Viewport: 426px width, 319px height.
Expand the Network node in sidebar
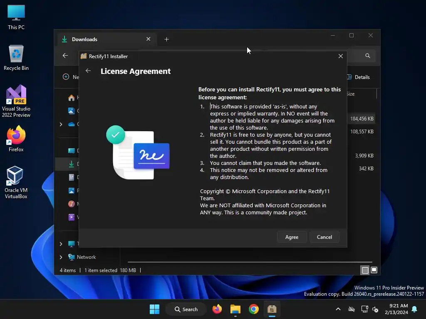click(61, 257)
